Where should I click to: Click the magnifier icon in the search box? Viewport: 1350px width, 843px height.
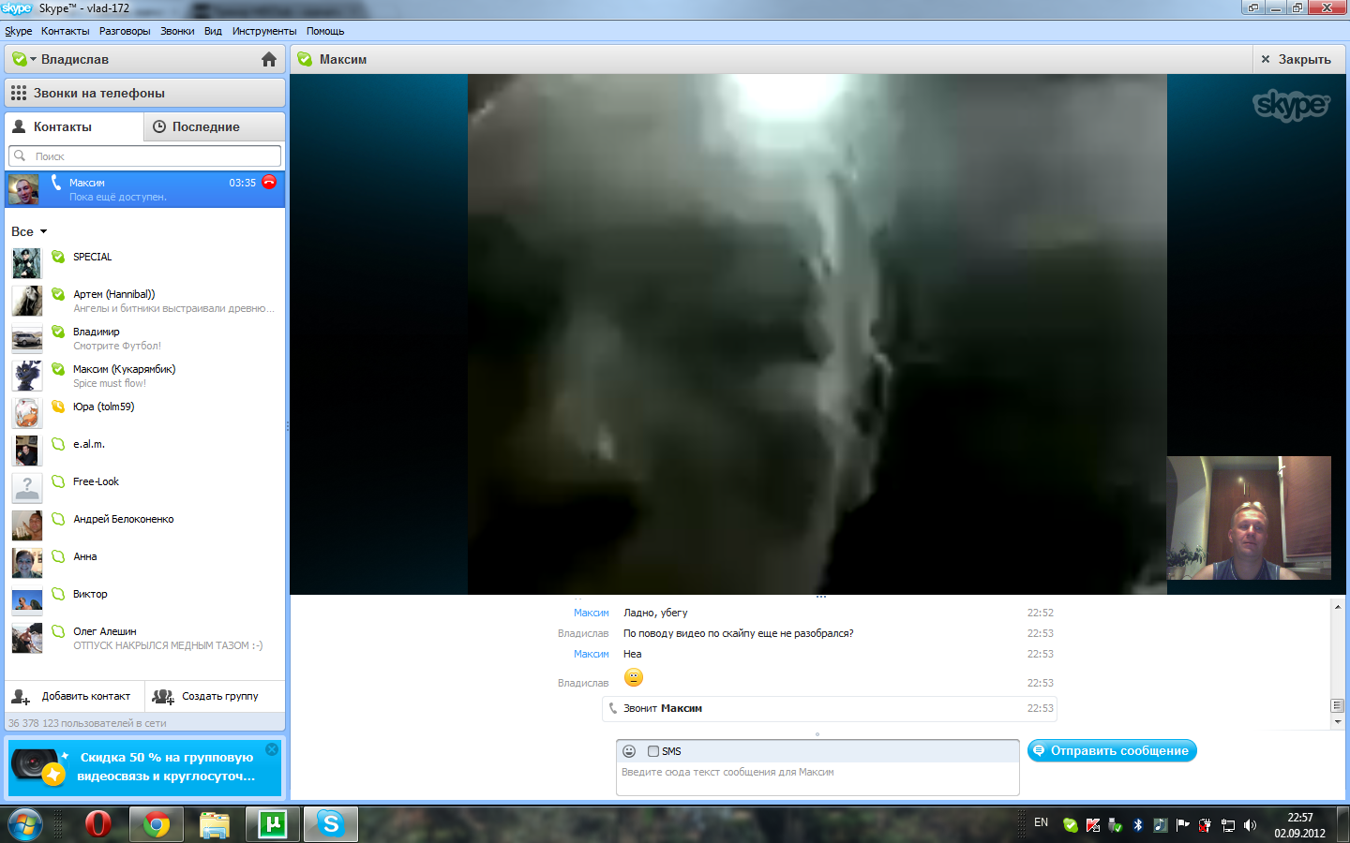(x=20, y=155)
